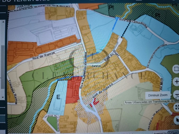Click the Diminuir Zoom tooltip label
The image size is (179, 134).
point(158,95)
